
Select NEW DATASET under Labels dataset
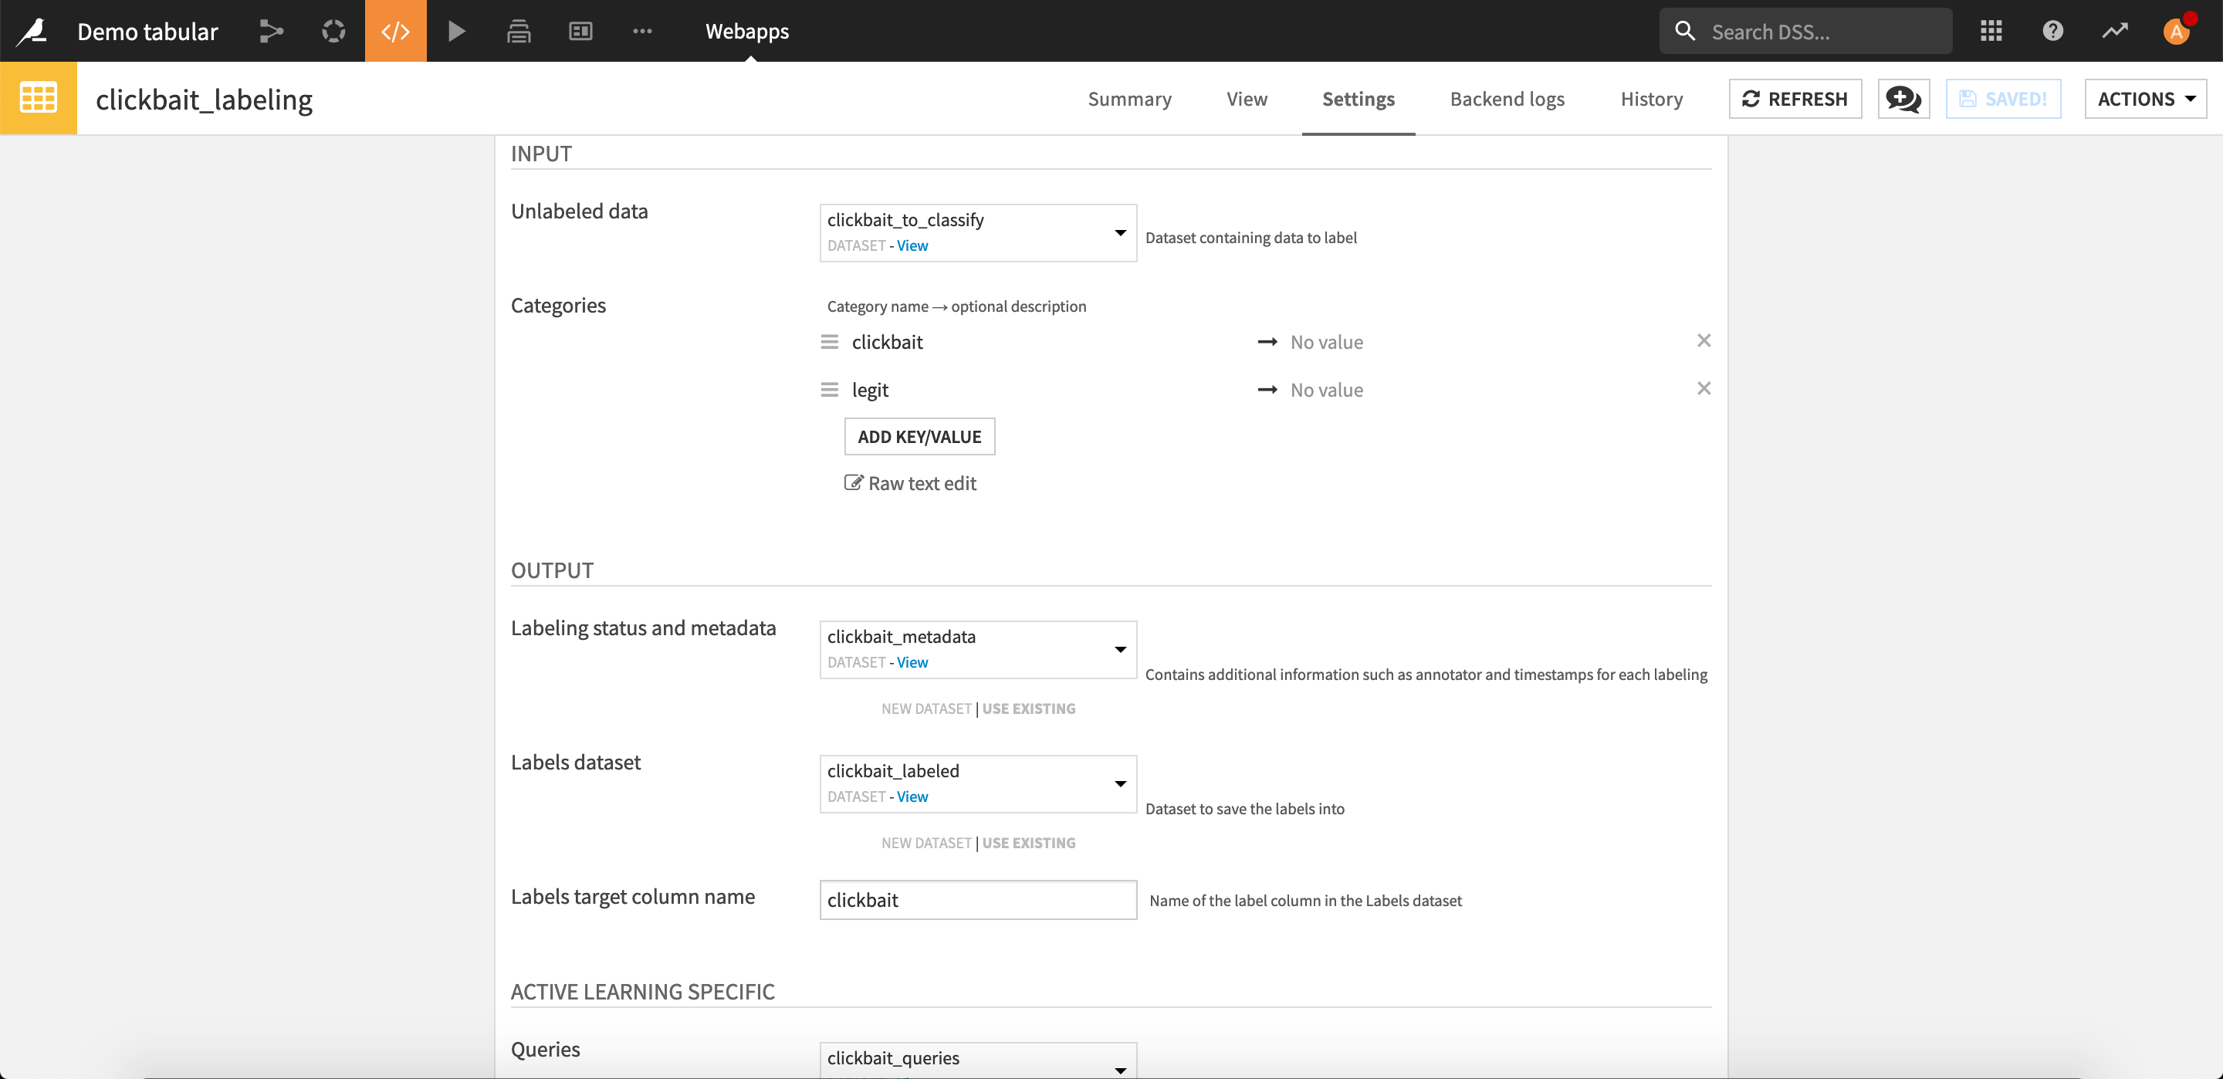coord(926,843)
